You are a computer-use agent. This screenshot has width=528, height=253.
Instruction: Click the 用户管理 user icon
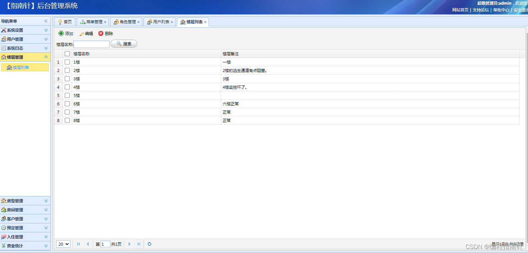[4, 39]
